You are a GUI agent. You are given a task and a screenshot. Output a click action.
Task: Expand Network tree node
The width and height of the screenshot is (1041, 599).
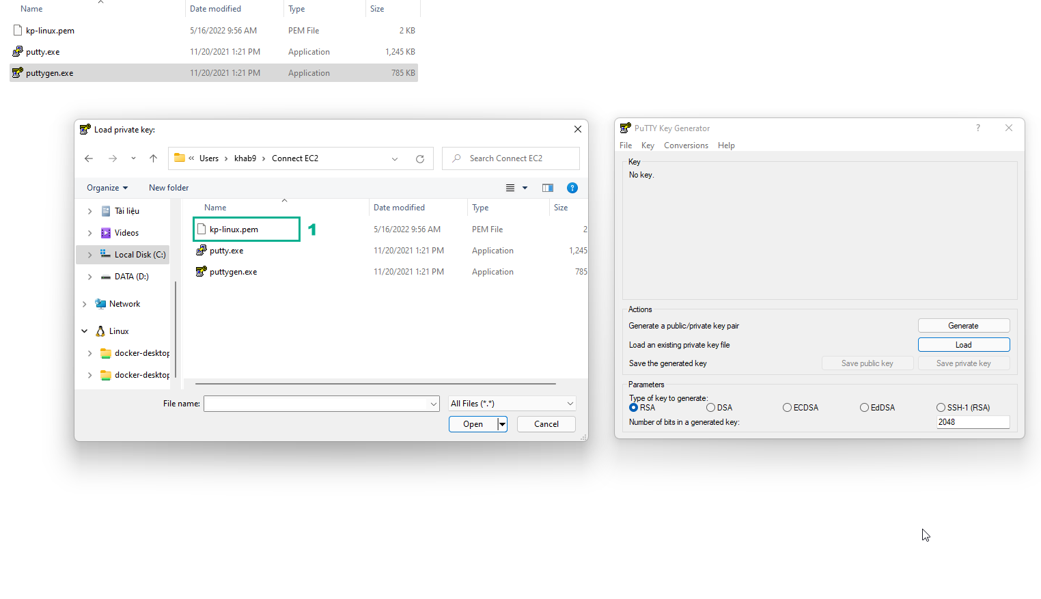pos(84,304)
